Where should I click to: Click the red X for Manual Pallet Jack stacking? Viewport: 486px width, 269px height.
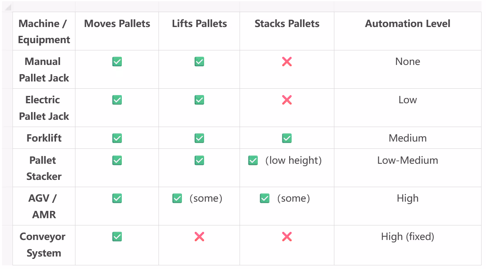pos(287,62)
